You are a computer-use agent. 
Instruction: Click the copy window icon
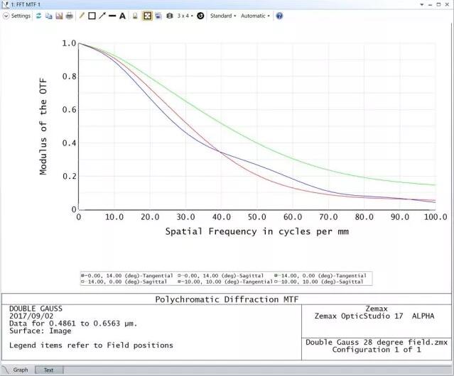49,16
